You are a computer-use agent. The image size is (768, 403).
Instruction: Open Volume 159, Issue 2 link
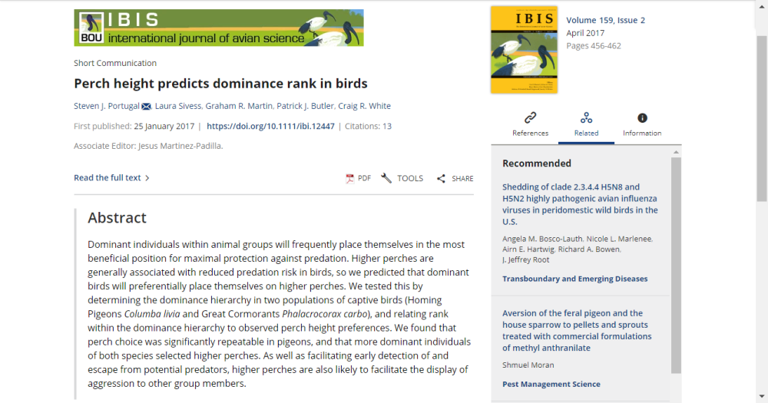pos(605,20)
